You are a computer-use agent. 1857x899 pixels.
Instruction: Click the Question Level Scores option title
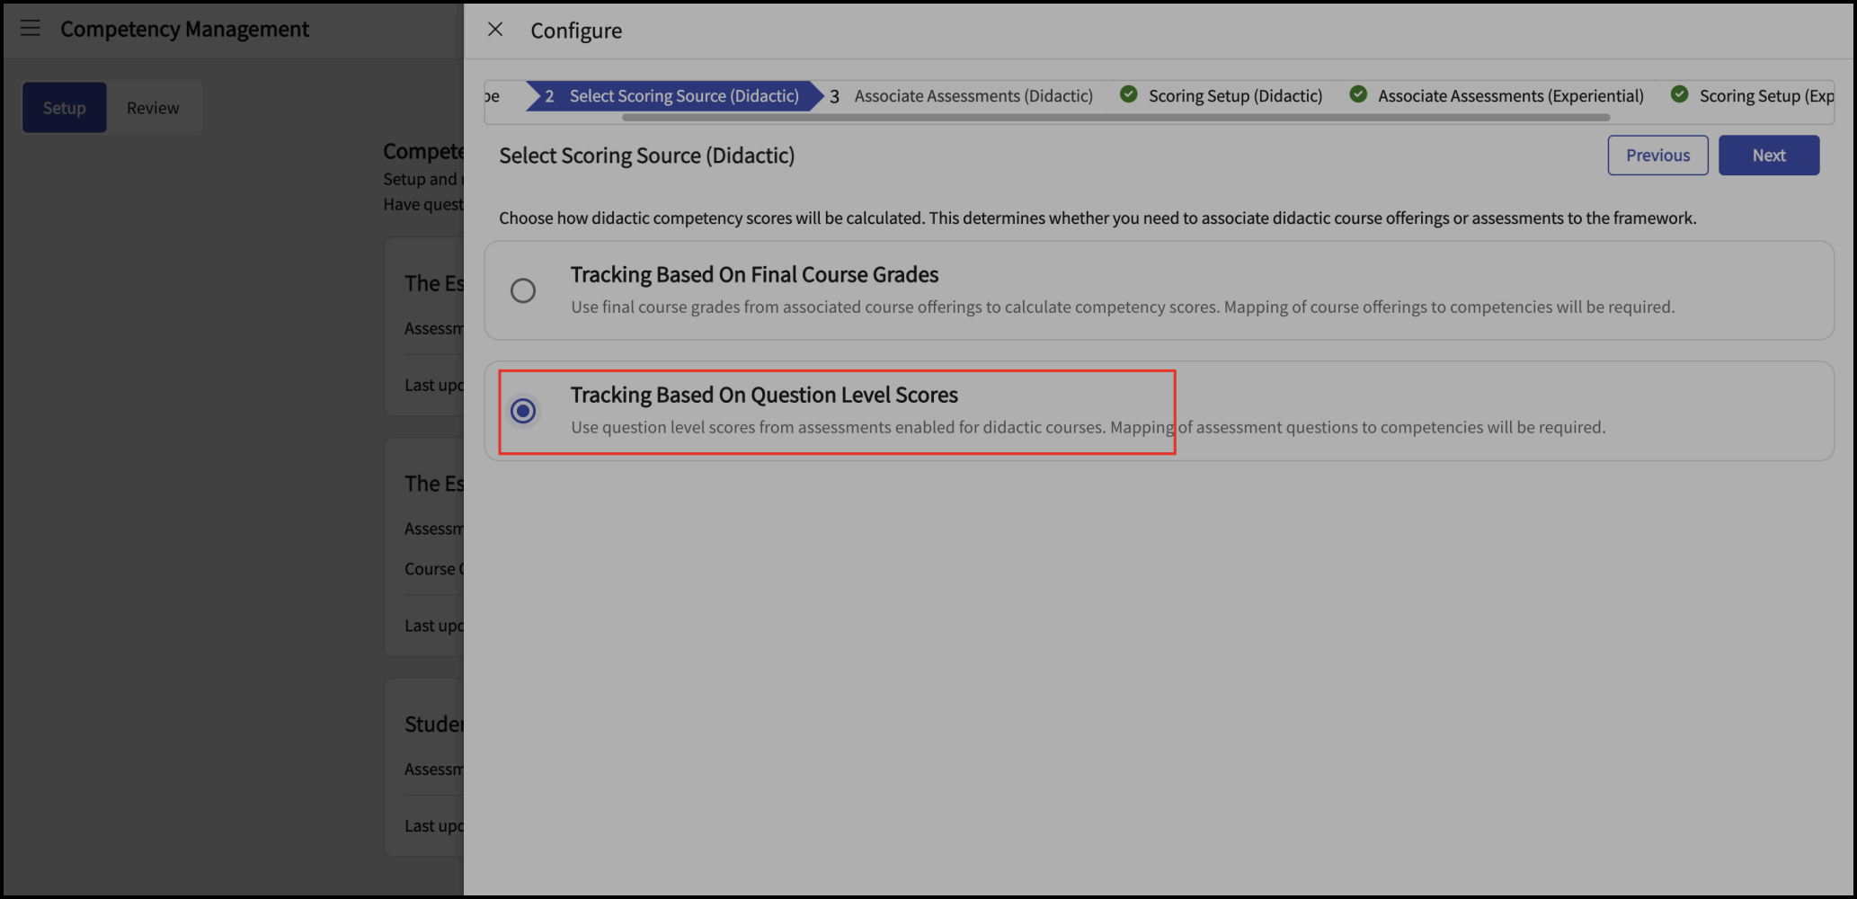764,395
